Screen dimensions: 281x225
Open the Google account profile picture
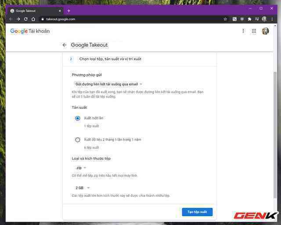coord(265,31)
